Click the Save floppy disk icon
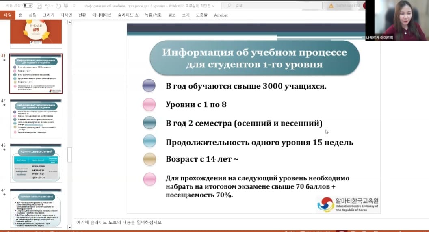Viewport: 429px width, 232px height. pos(39,6)
